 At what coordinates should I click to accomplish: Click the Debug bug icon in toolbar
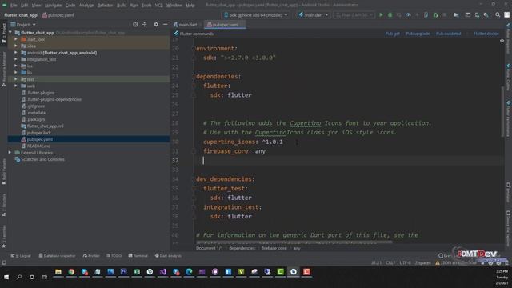pos(390,15)
